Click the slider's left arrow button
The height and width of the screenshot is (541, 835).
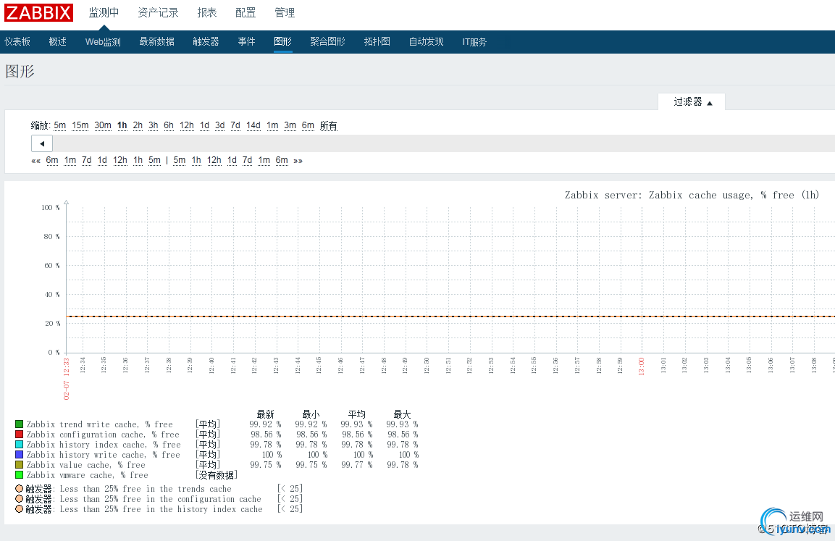(x=42, y=144)
